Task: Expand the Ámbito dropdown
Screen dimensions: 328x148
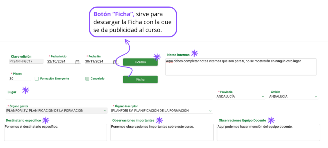Action: click(293, 97)
